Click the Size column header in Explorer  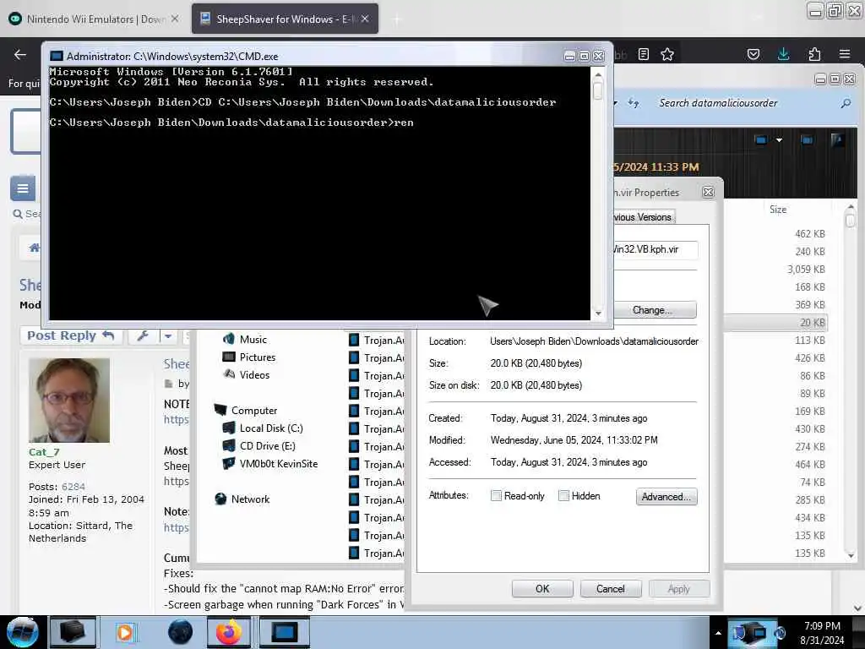point(778,210)
